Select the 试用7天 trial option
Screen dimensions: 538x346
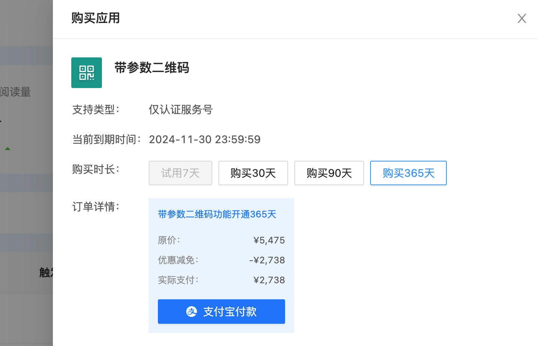tap(180, 173)
